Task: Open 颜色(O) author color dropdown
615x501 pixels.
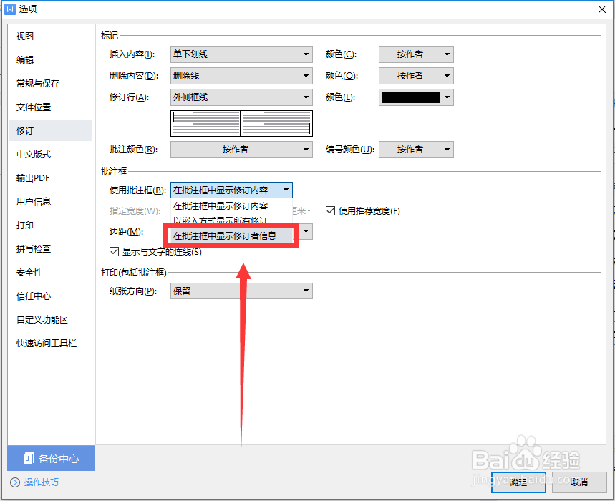Action: (x=416, y=76)
